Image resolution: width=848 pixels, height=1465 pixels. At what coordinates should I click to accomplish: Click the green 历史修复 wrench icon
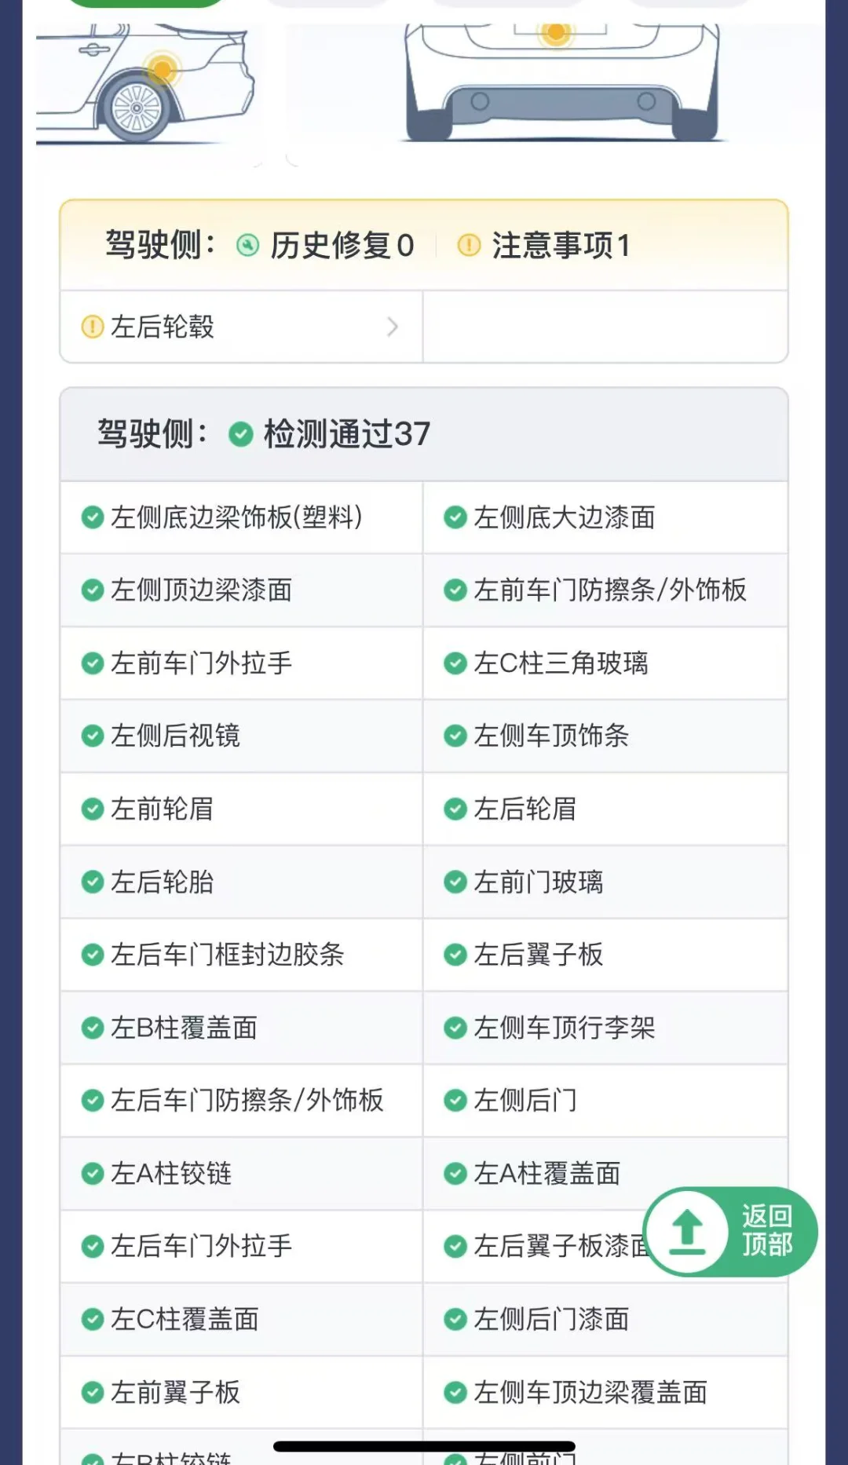click(x=247, y=246)
